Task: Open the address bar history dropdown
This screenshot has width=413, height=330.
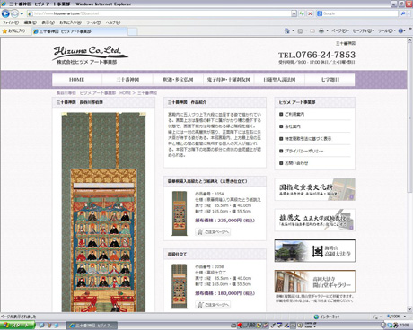Action: point(294,13)
